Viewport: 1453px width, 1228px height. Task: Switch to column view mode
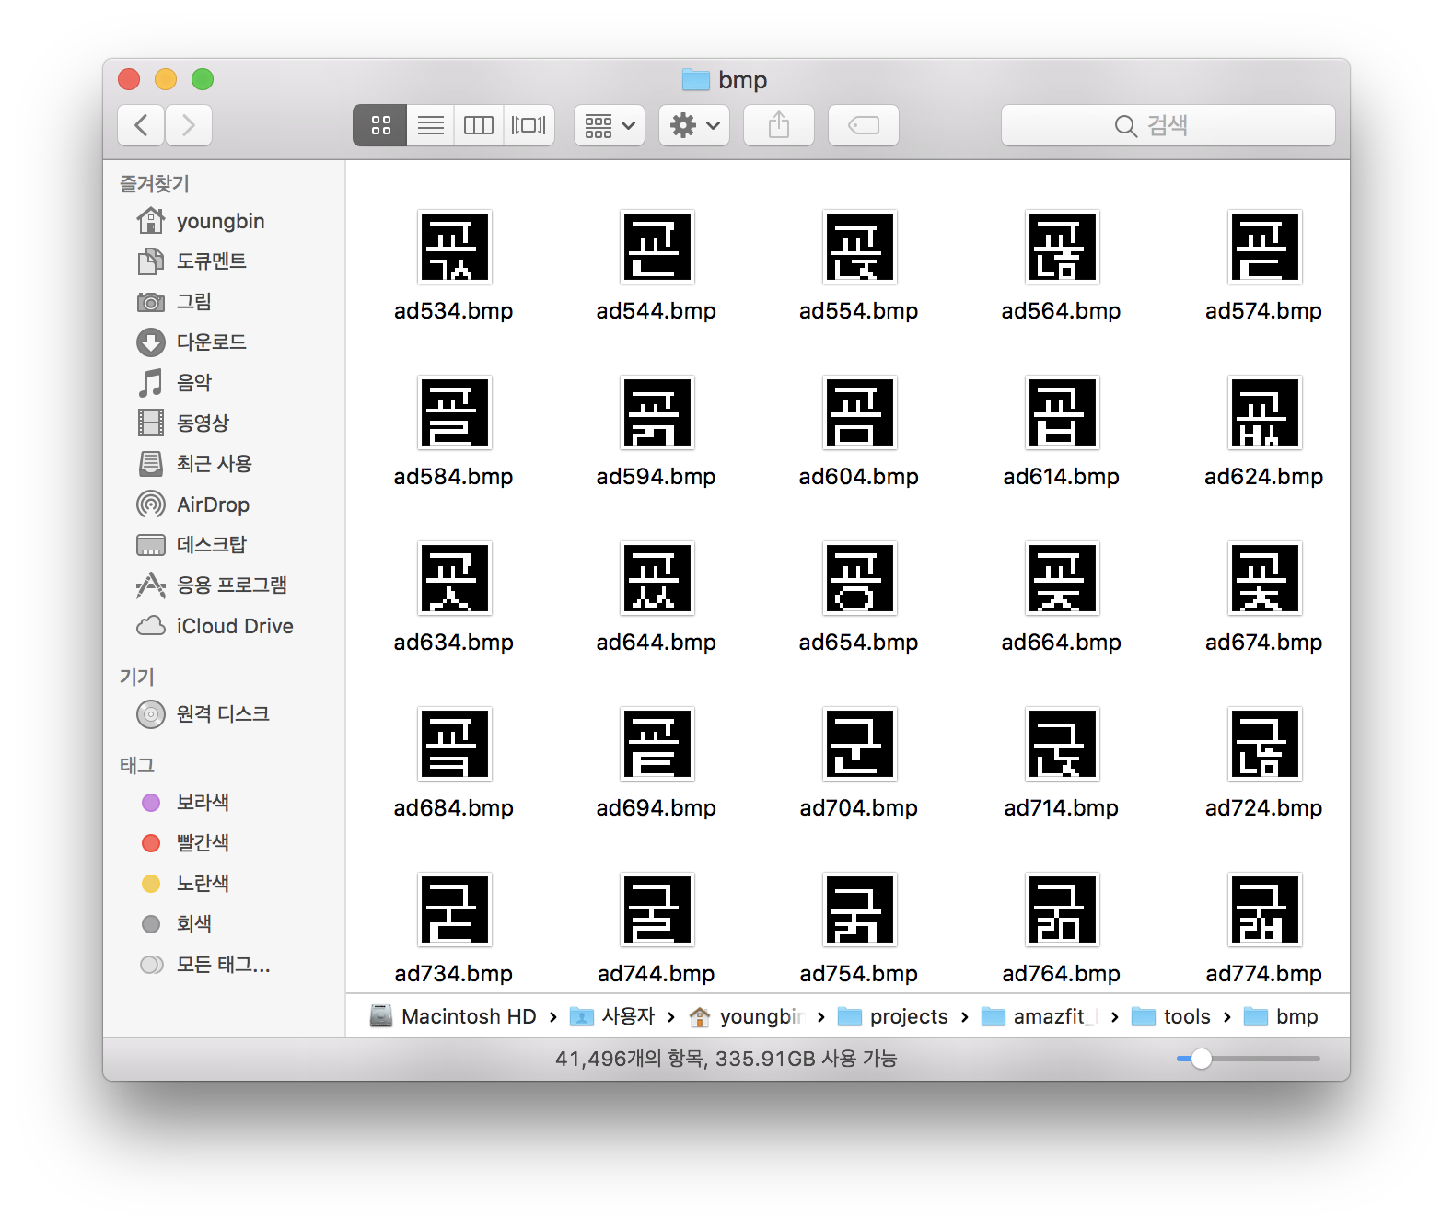479,125
